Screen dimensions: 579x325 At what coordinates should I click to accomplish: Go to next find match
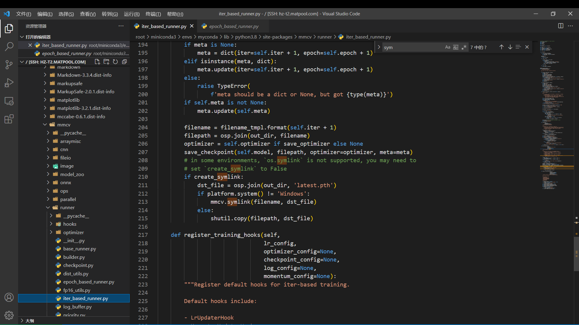click(510, 47)
